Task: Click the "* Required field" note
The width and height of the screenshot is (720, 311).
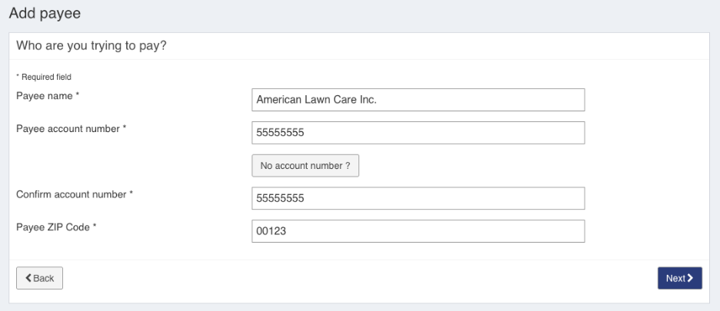Action: (x=43, y=77)
